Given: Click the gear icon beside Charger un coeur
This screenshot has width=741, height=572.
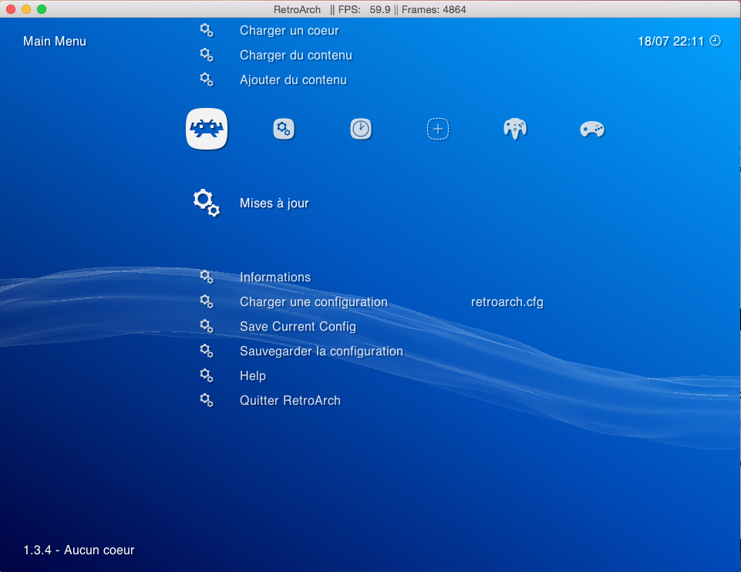Looking at the screenshot, I should 207,30.
